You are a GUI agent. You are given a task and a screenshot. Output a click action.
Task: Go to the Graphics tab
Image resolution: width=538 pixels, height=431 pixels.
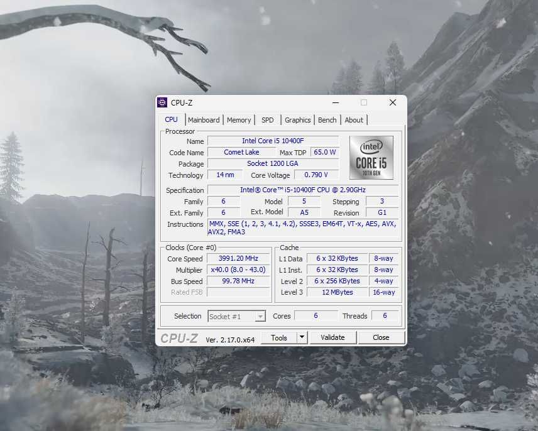pyautogui.click(x=297, y=120)
